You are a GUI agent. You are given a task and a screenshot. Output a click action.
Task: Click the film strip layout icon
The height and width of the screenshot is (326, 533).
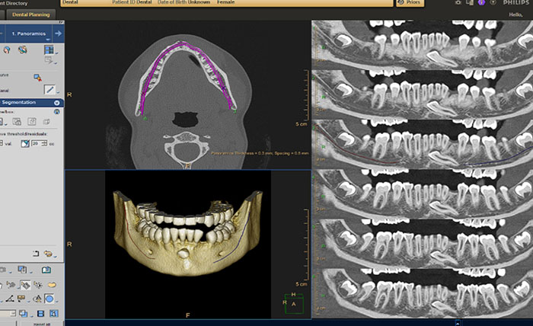[x=40, y=313]
